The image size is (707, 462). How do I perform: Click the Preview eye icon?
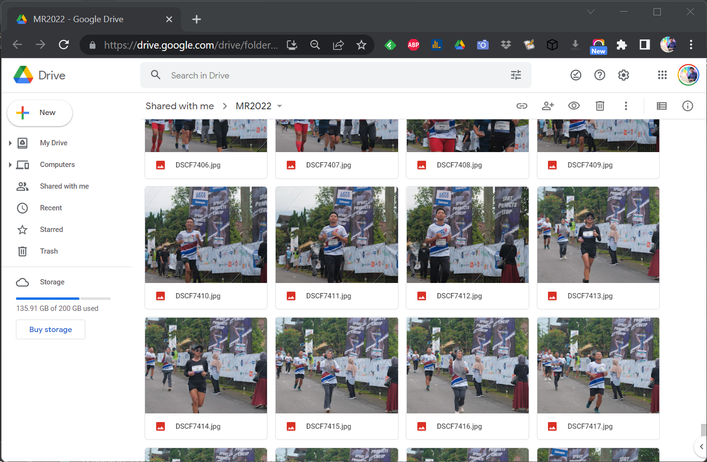coord(574,106)
